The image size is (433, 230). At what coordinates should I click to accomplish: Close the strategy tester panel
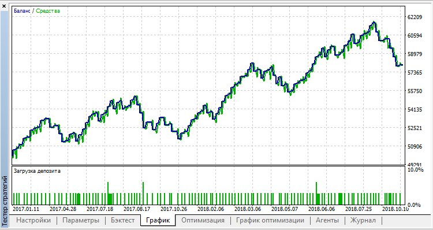coord(4,6)
